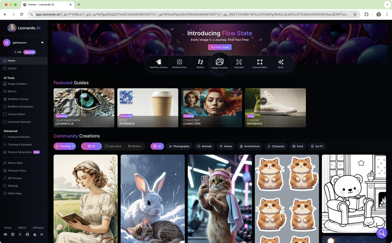Select the Food category chip

297,146
